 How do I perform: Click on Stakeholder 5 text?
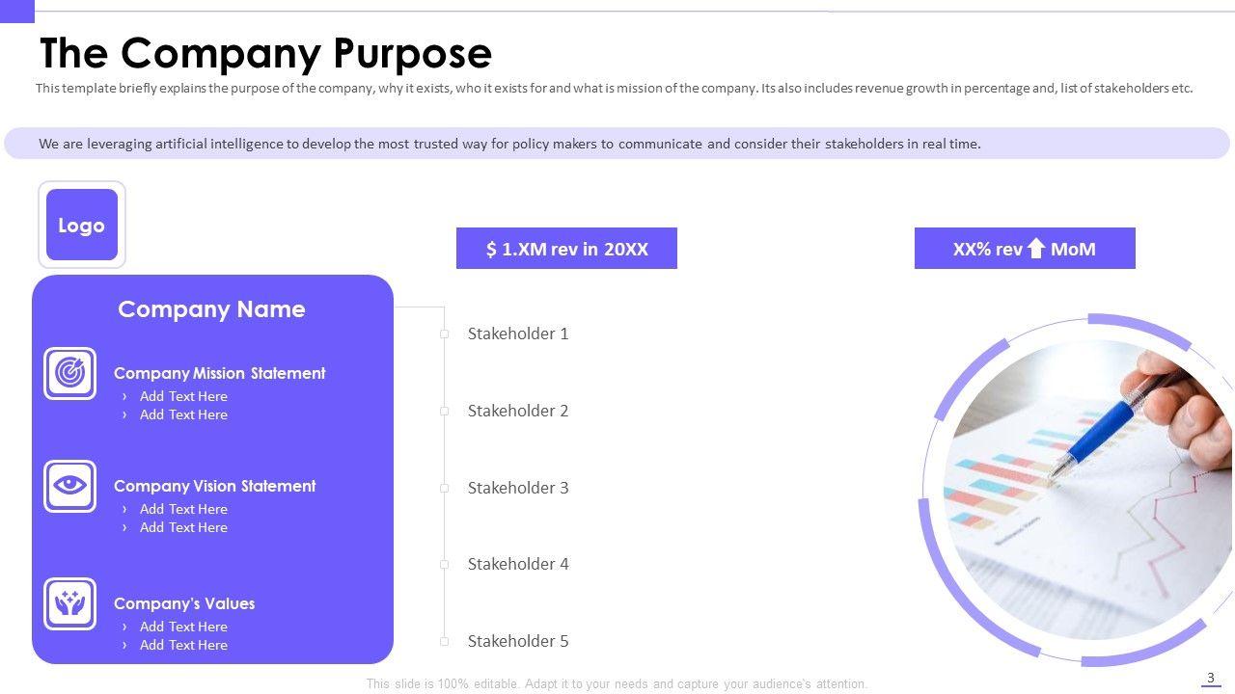(x=518, y=641)
